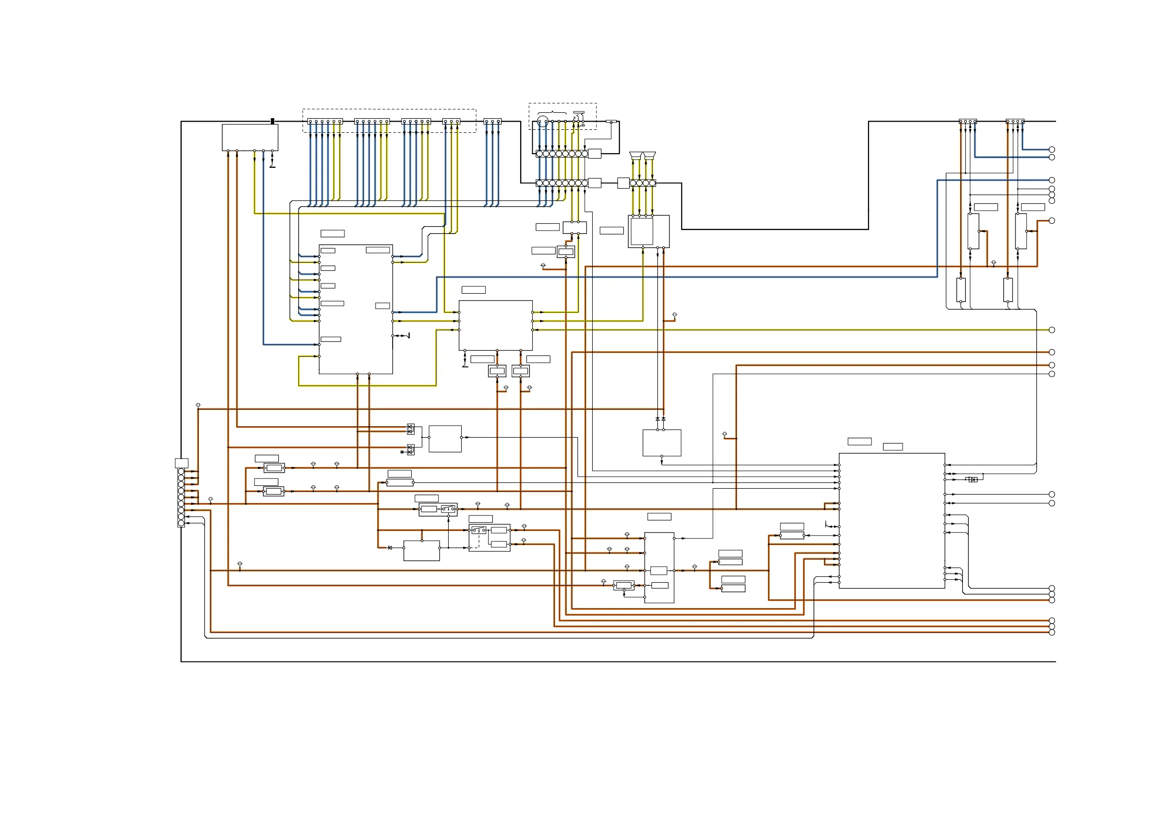The width and height of the screenshot is (1159, 819).
Task: Click the round multi-pin connector symbol in the dashed box
Action: coord(542,121)
